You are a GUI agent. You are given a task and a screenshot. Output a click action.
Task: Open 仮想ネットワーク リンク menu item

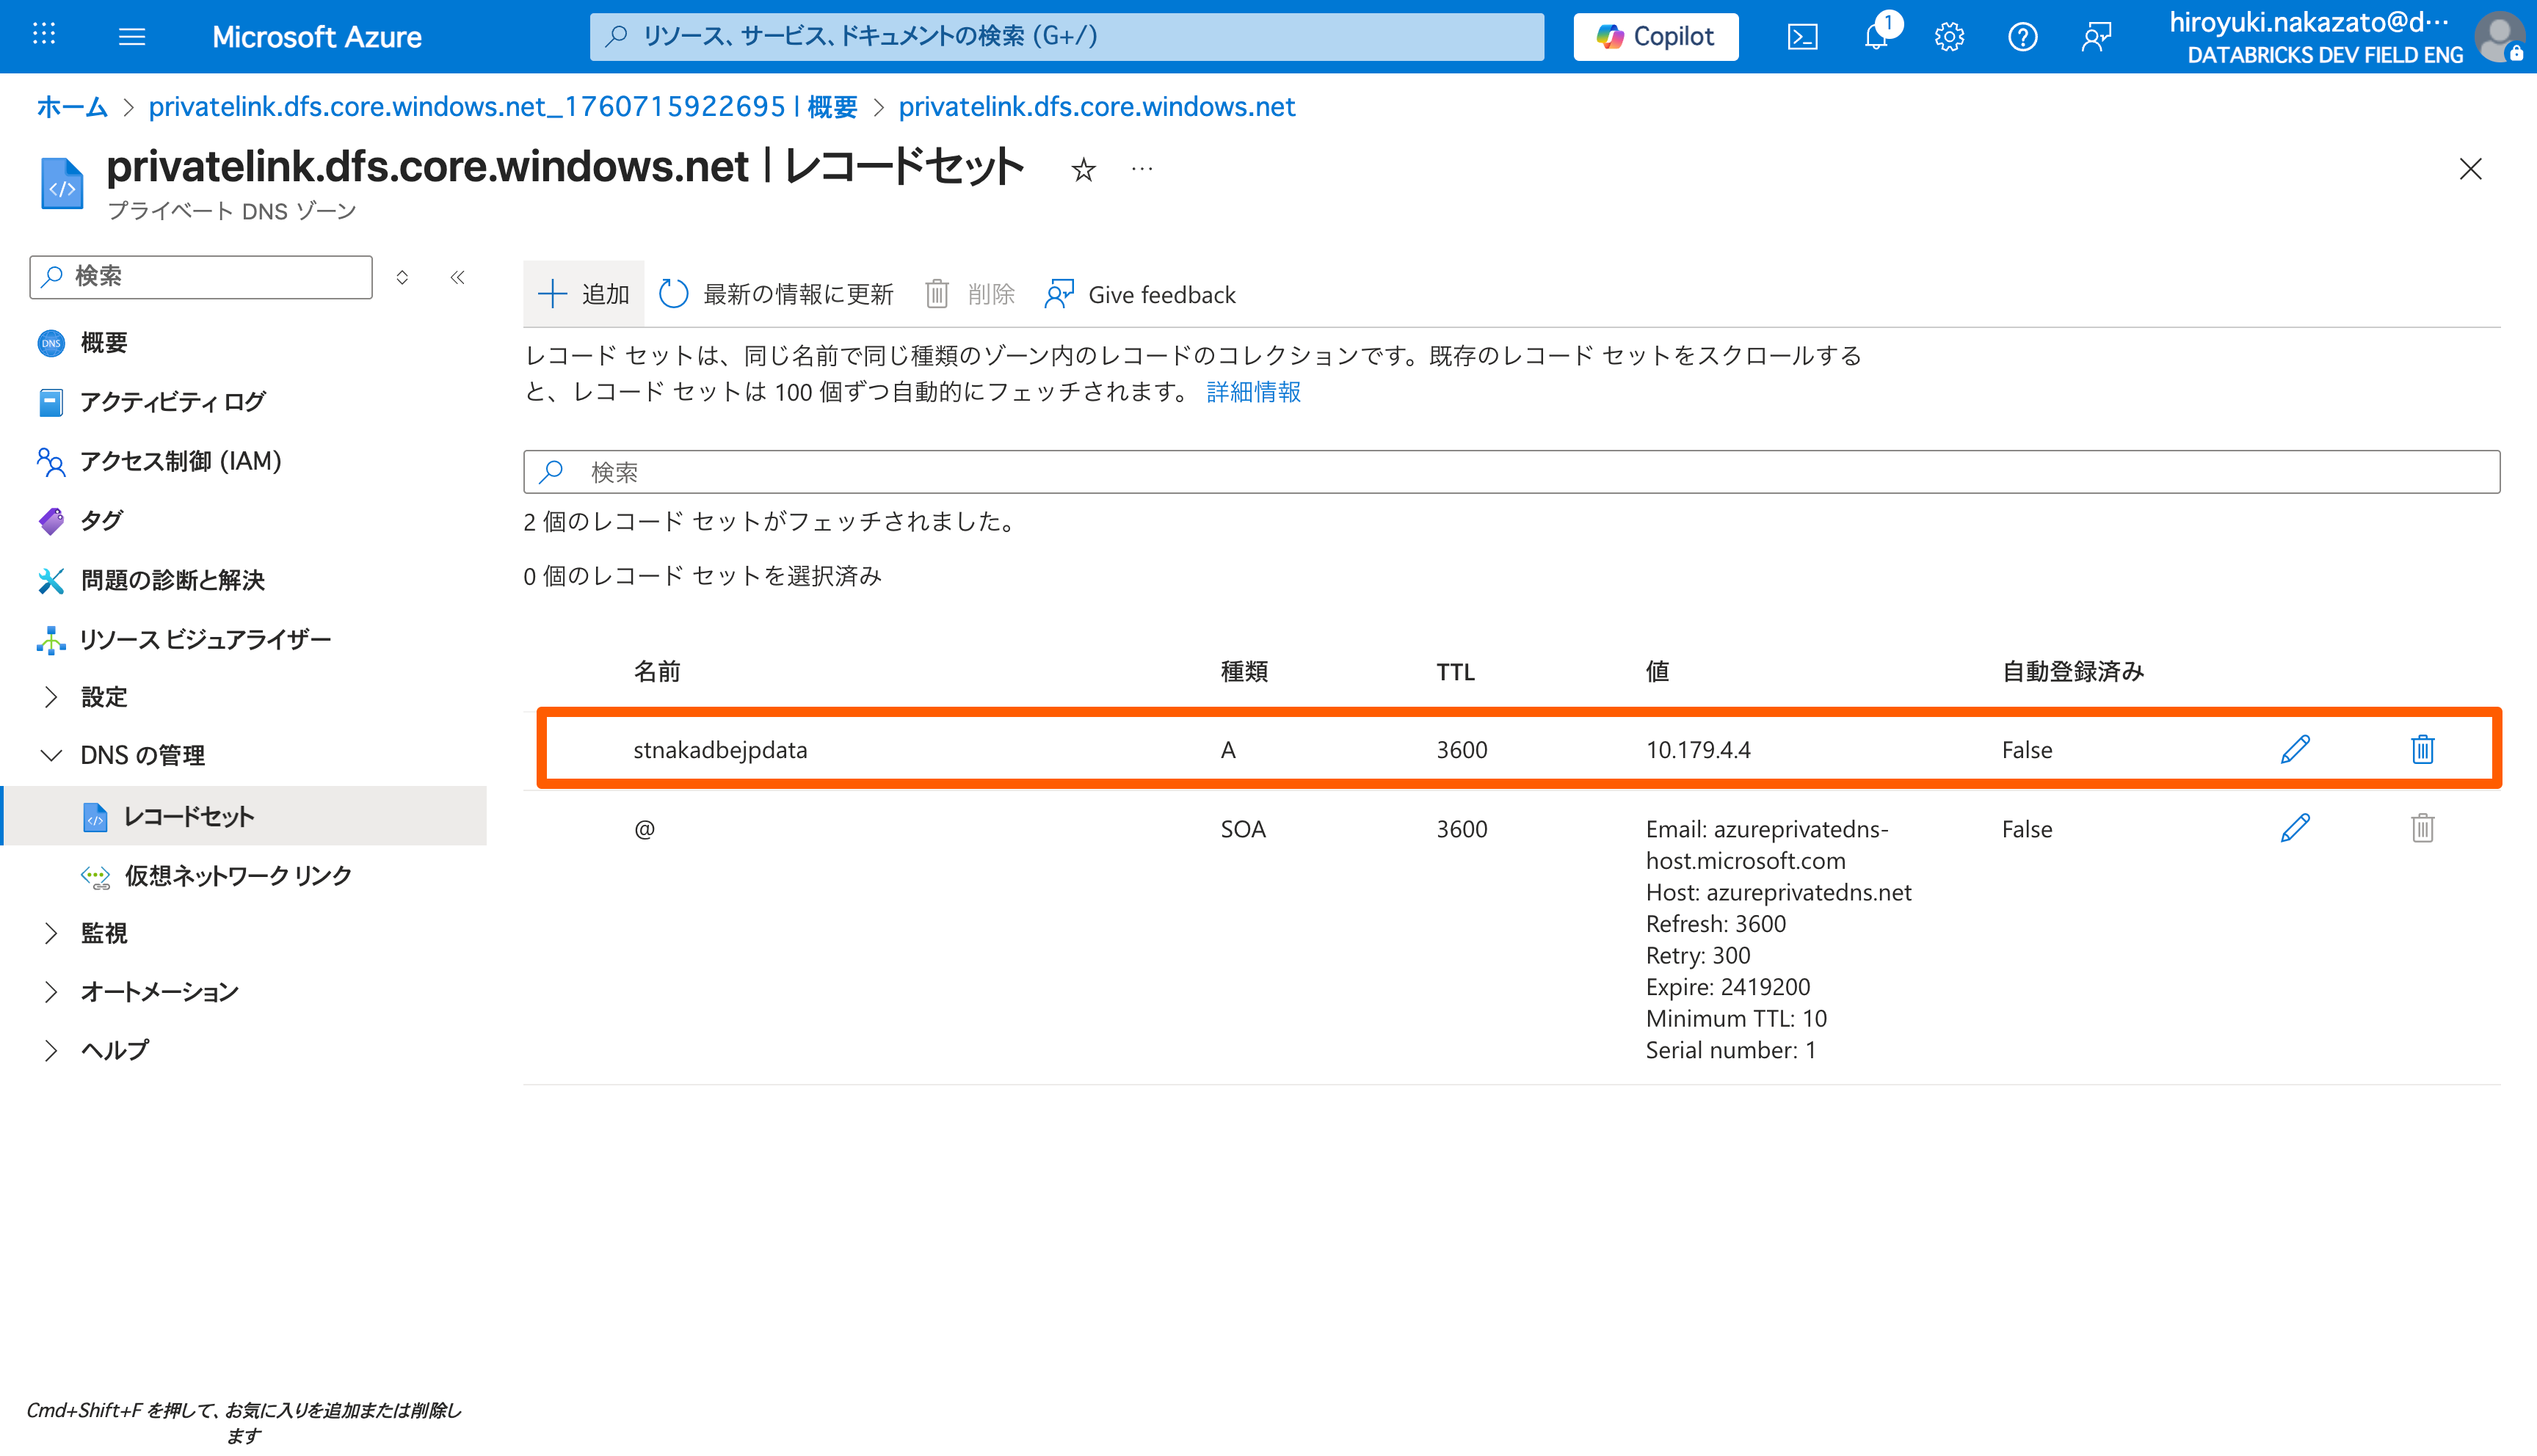pyautogui.click(x=237, y=875)
